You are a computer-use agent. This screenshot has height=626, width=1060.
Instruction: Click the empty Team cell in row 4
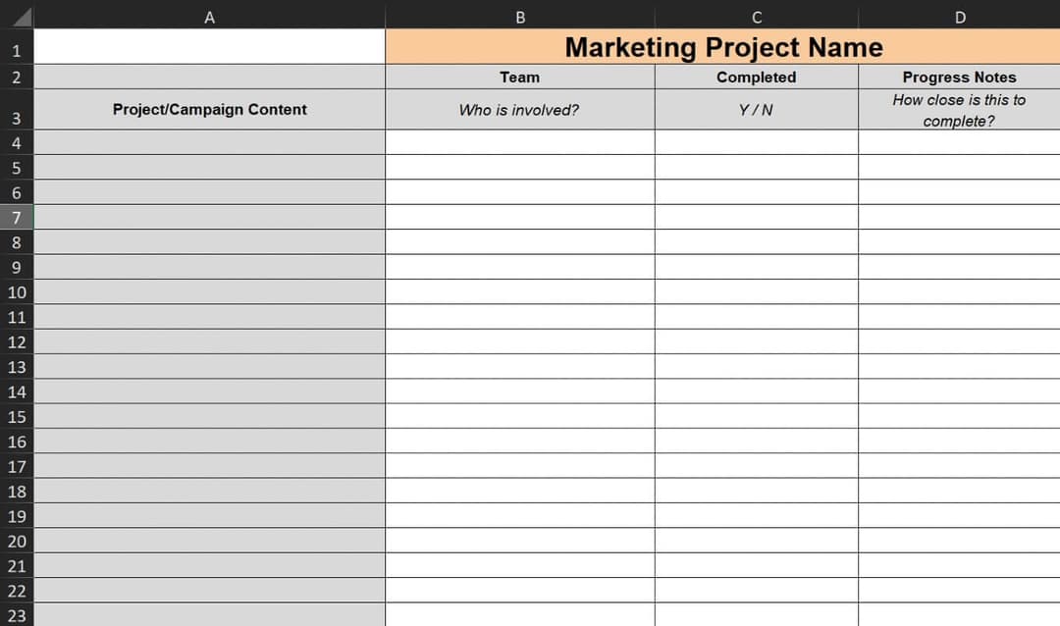519,143
